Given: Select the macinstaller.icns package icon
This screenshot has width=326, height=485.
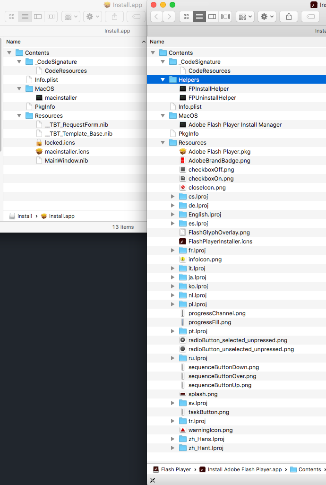Looking at the screenshot, I should pos(39,152).
